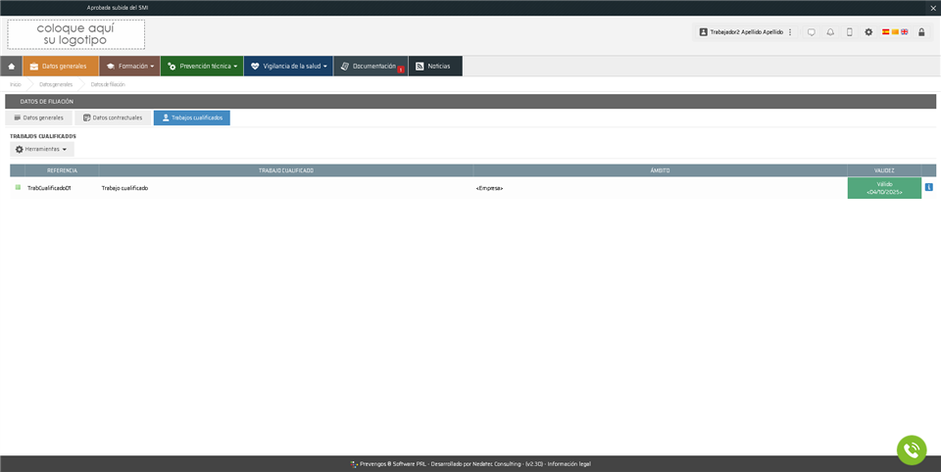Image resolution: width=941 pixels, height=472 pixels.
Task: Switch to the Datos generales sub-tab
Action: click(x=38, y=118)
